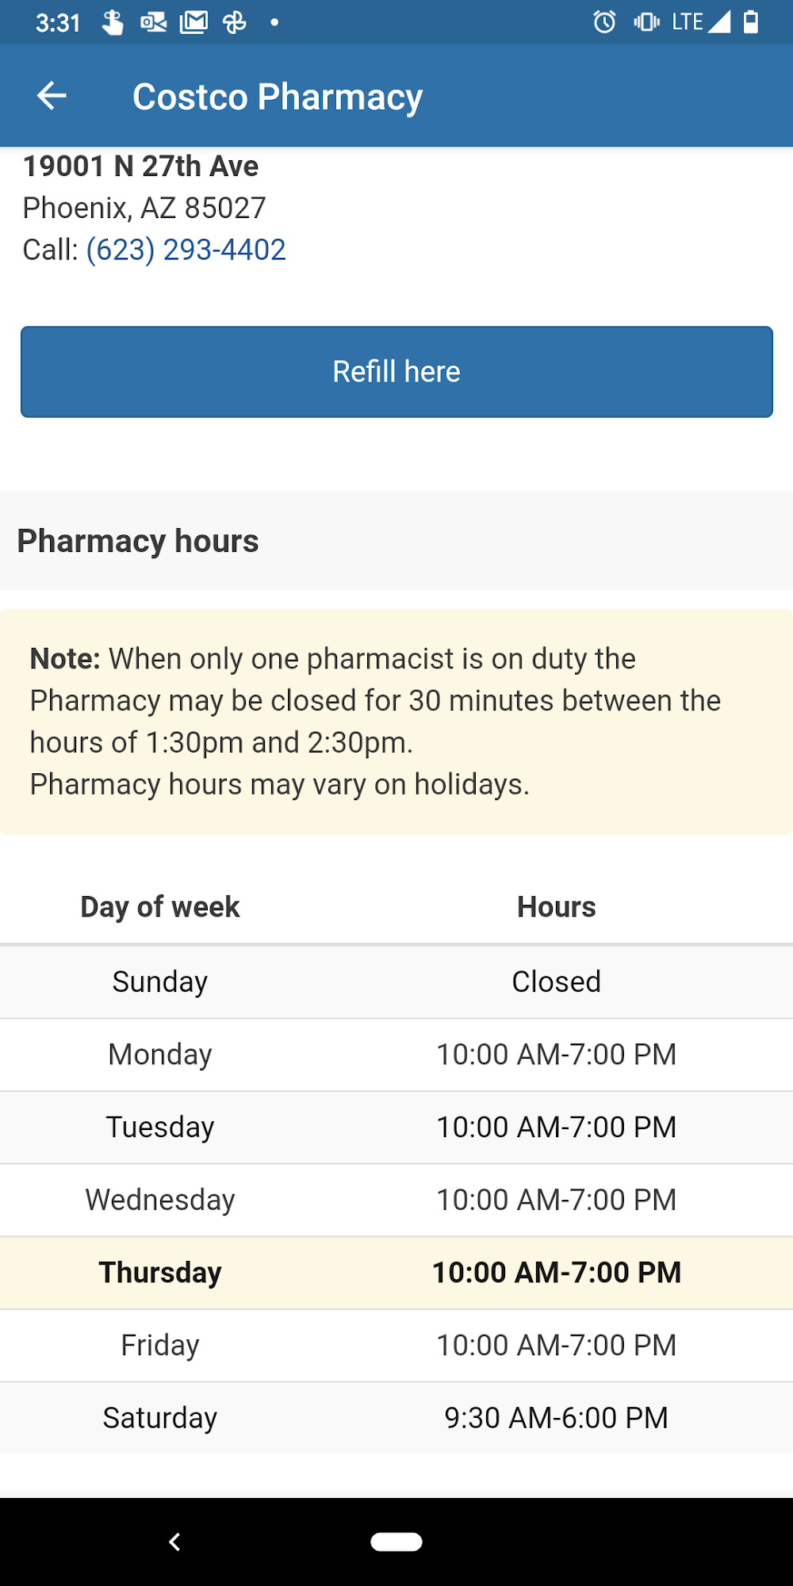The height and width of the screenshot is (1586, 793).
Task: Select the highlighted Thursday hours row
Action: 396,1273
